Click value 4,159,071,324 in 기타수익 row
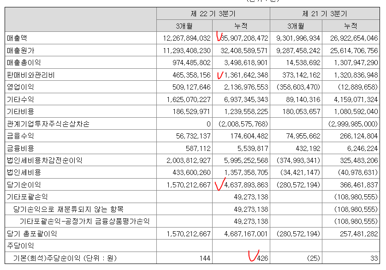 tap(356, 99)
